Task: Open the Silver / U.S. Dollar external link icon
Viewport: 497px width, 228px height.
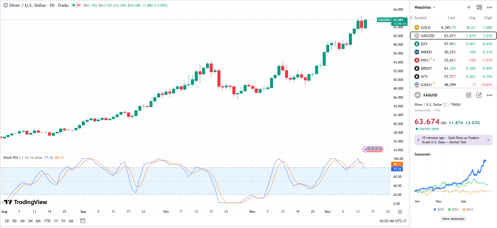Action: (x=445, y=105)
